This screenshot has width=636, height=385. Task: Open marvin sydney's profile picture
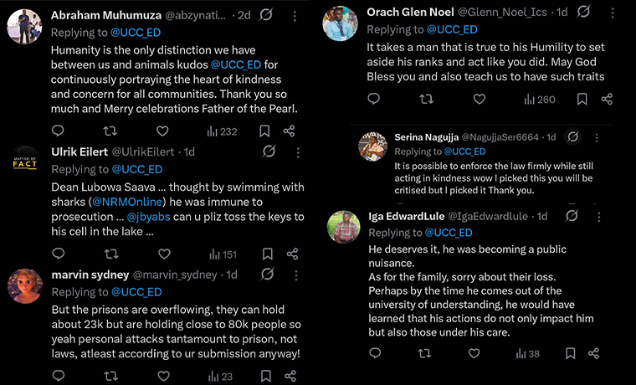point(25,285)
